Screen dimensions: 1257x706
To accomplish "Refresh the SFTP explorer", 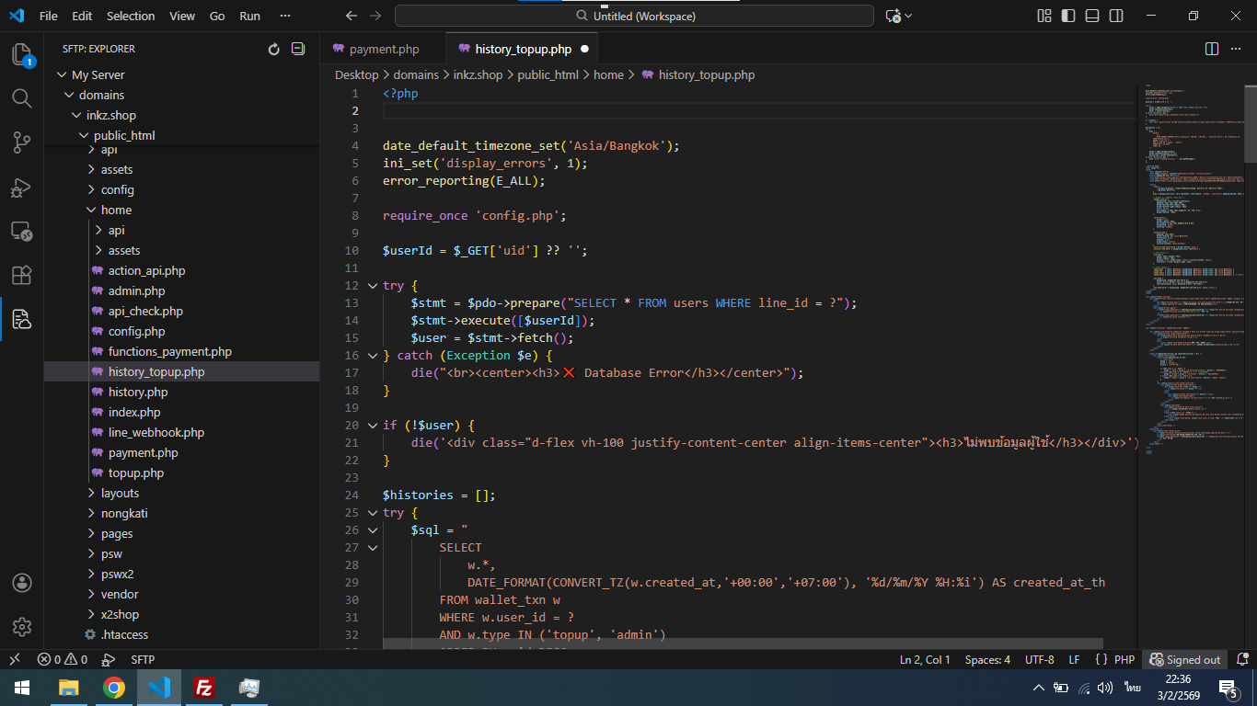I will click(273, 49).
